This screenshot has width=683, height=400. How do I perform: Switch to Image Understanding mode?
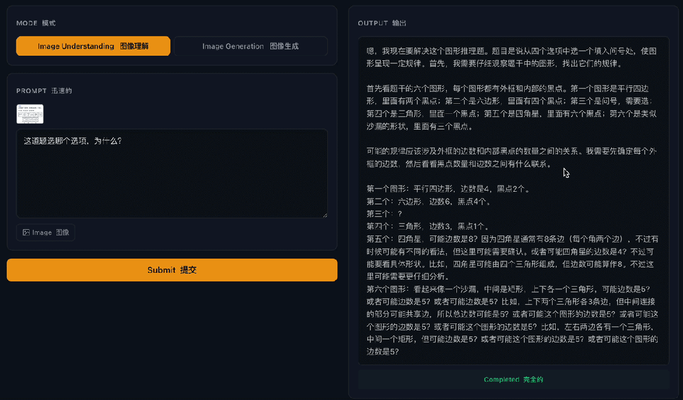pyautogui.click(x=93, y=46)
